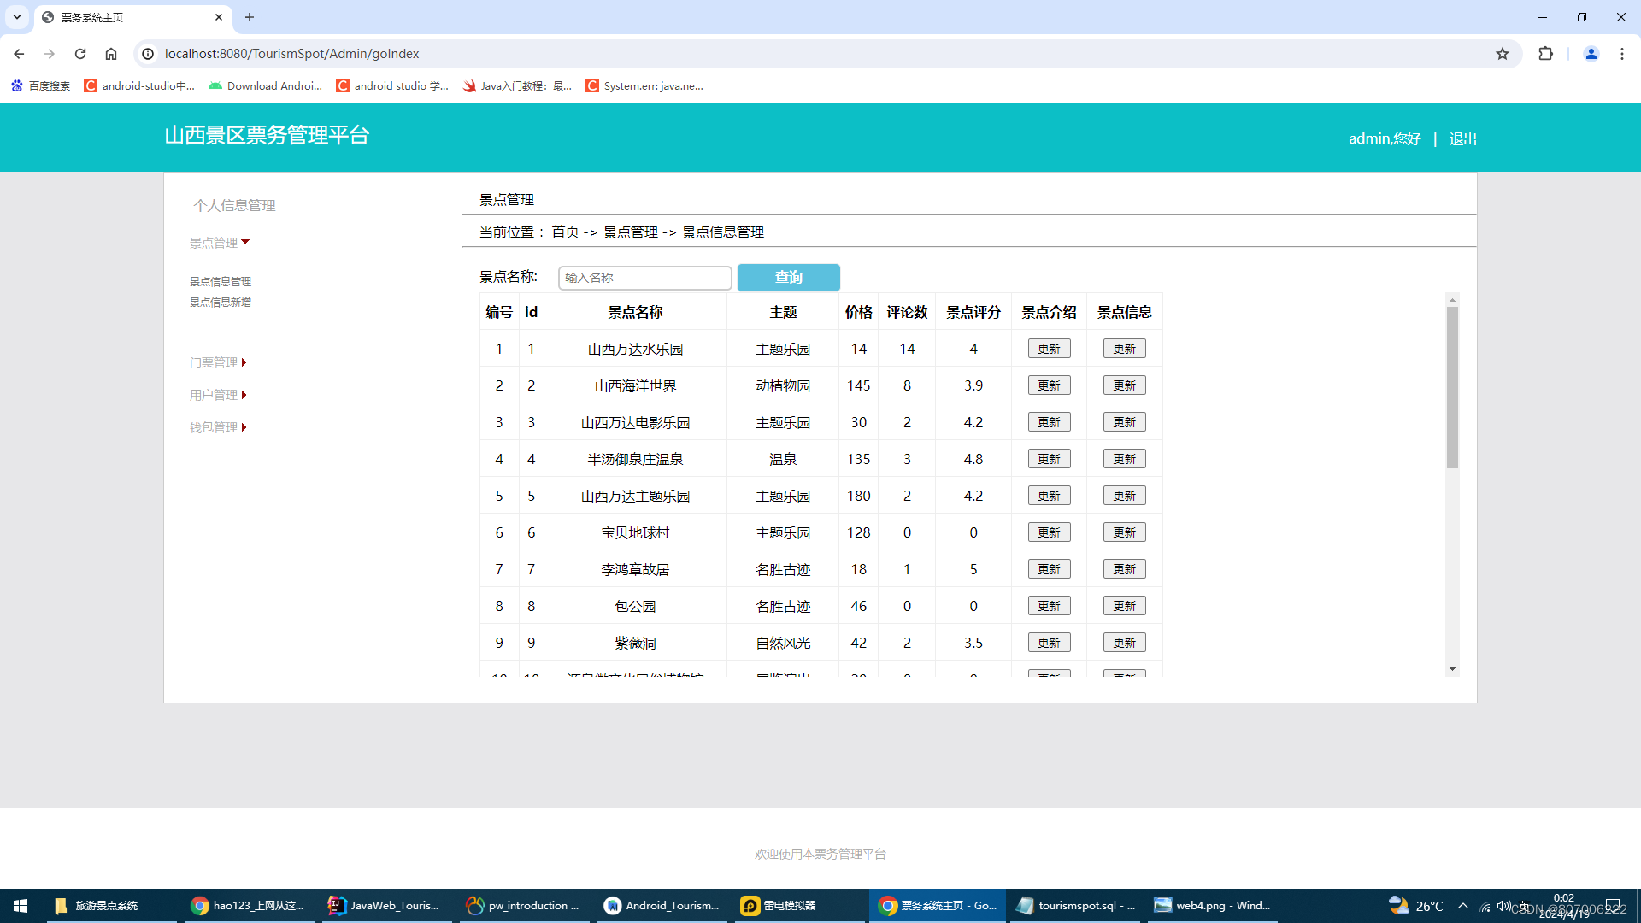Click the browser reload icon
Viewport: 1641px width, 923px height.
point(80,54)
